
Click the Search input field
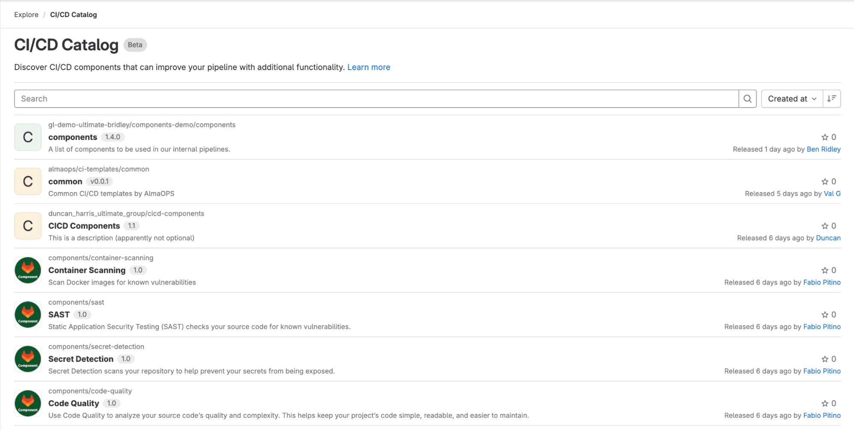(376, 99)
